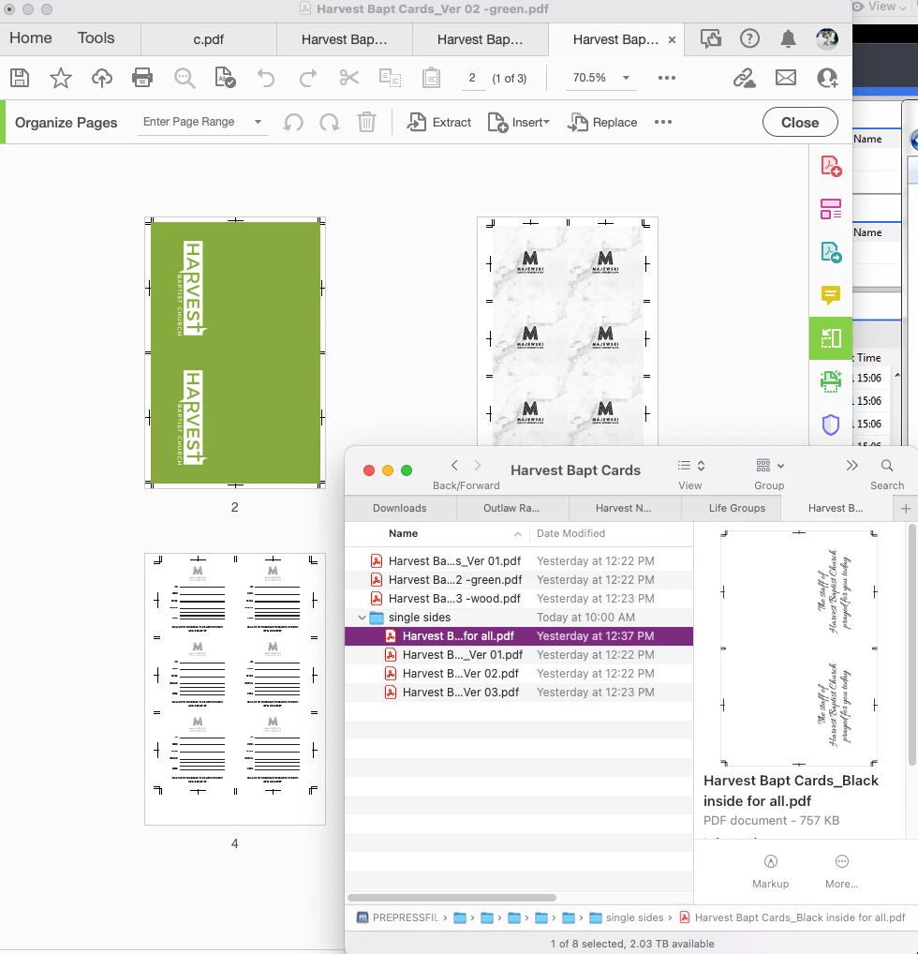The width and height of the screenshot is (918, 954).
Task: Click the Undo arrow in the main toolbar
Action: tap(266, 78)
